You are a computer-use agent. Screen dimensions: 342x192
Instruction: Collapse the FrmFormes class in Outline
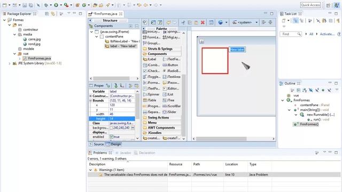[x=283, y=100]
